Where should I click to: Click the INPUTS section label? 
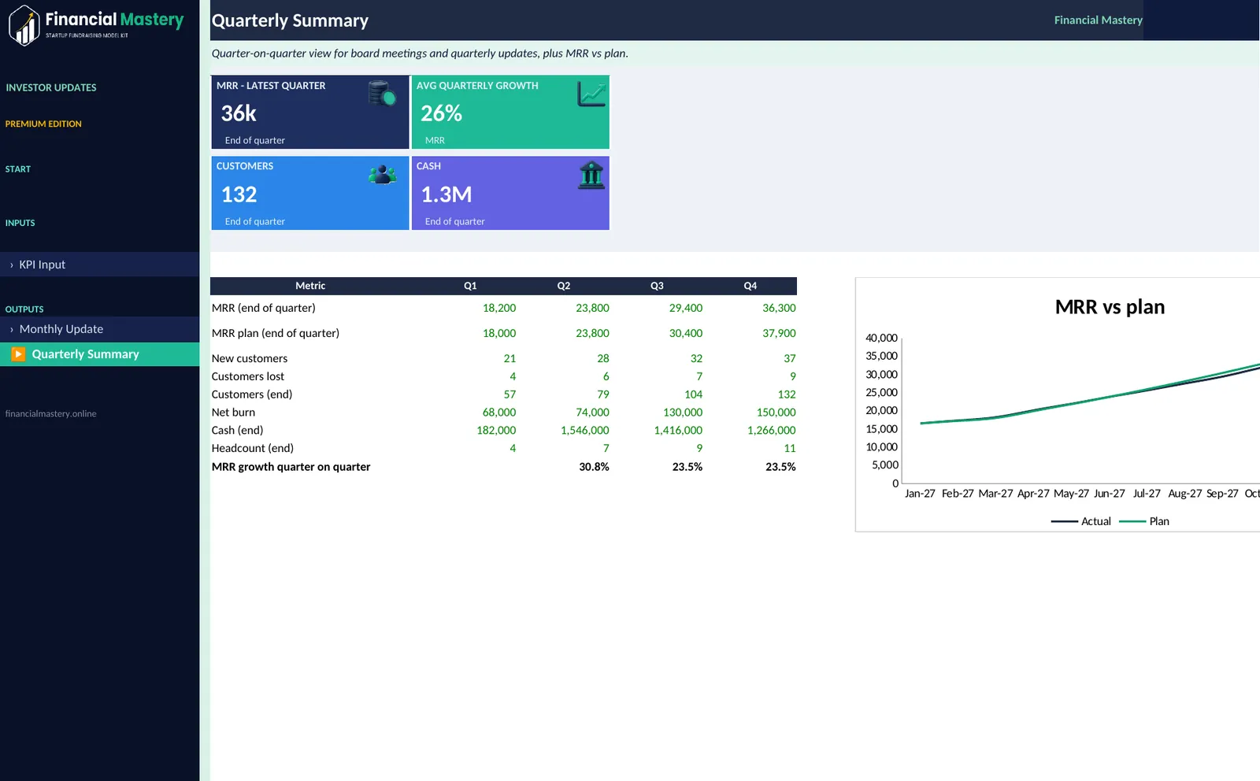(x=20, y=223)
